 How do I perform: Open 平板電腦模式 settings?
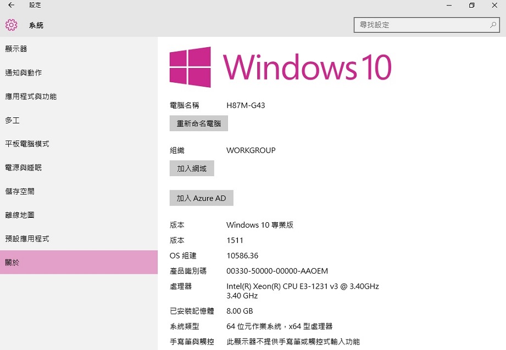(79, 144)
